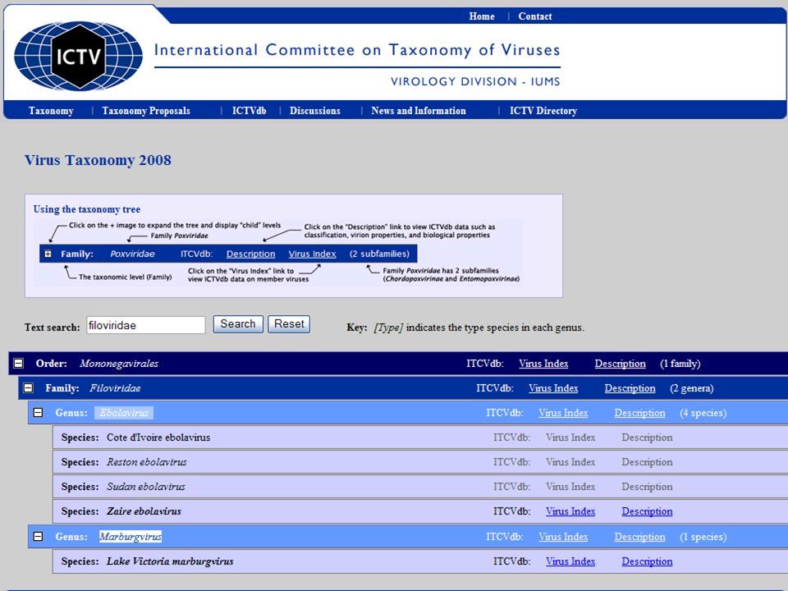Collapse the Genus Marburgvirus row

[x=38, y=536]
